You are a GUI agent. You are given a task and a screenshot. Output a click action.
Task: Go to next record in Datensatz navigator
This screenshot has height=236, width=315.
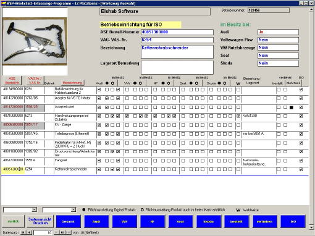pos(56,232)
